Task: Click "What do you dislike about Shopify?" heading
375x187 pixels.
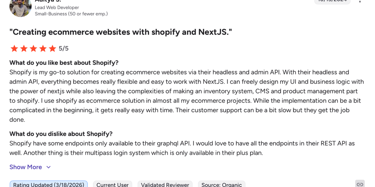Action: pos(61,134)
